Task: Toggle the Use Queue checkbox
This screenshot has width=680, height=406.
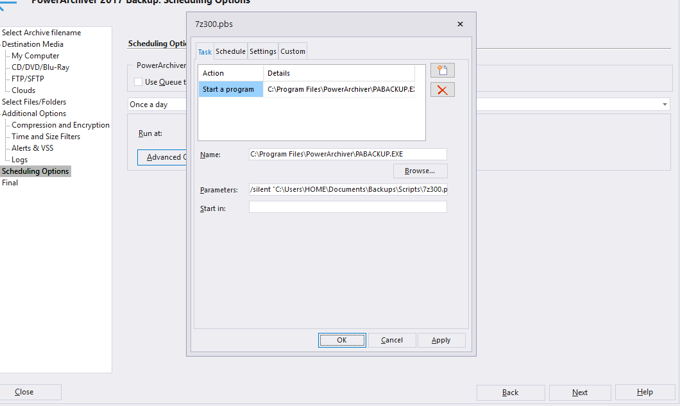Action: pyautogui.click(x=139, y=82)
